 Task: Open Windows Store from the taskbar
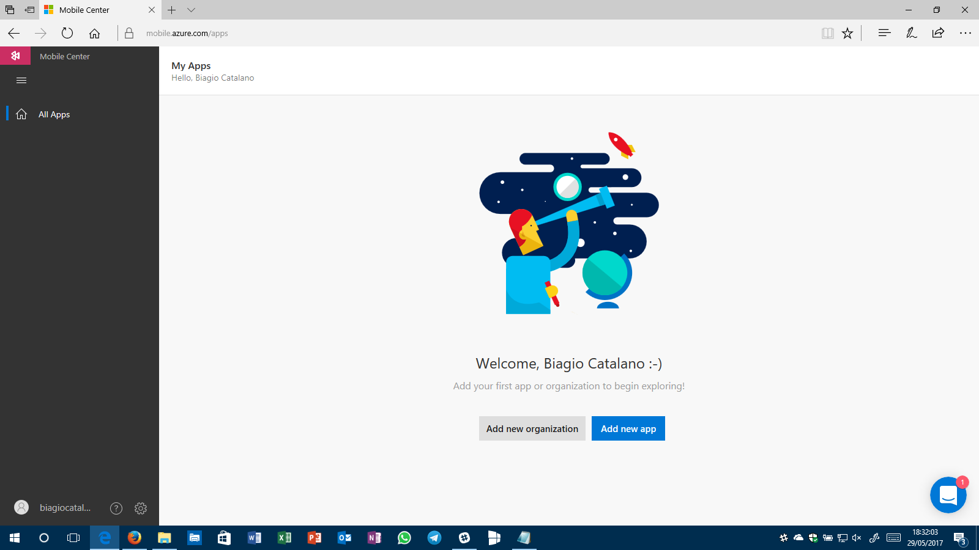pos(225,538)
